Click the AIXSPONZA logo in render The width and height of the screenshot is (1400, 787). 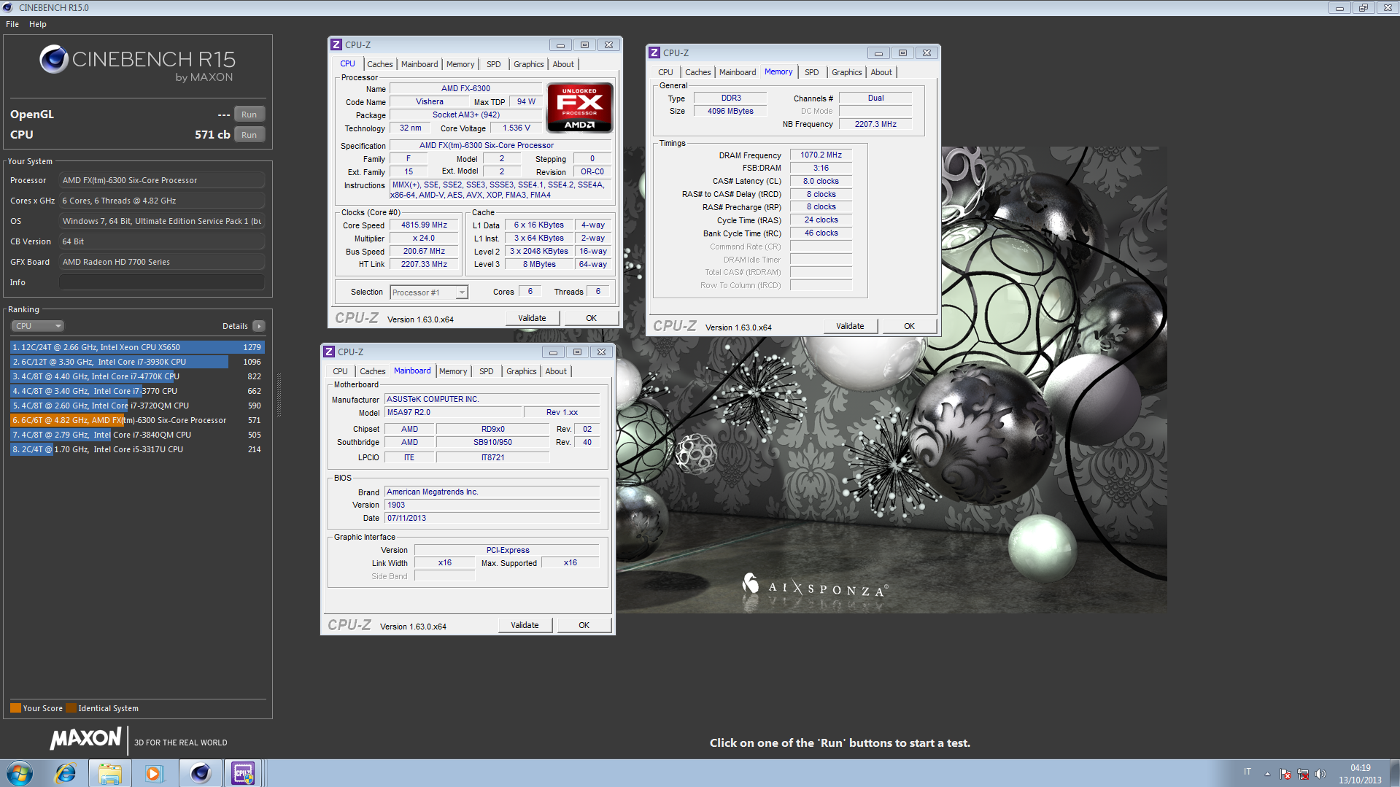[815, 587]
